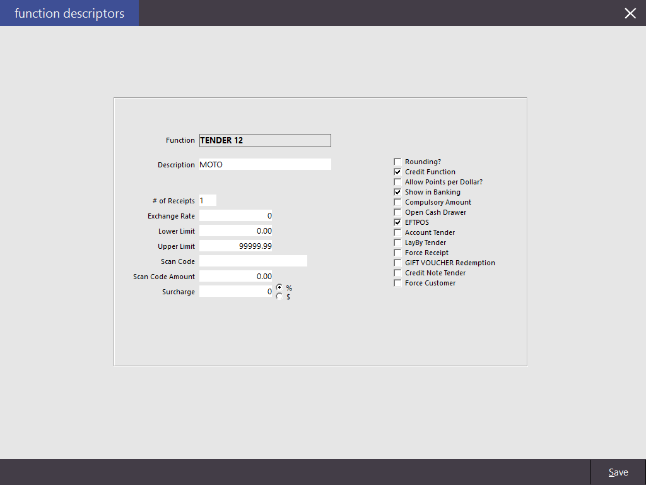Tick the Force Customer checkbox
The image size is (646, 485).
point(397,283)
